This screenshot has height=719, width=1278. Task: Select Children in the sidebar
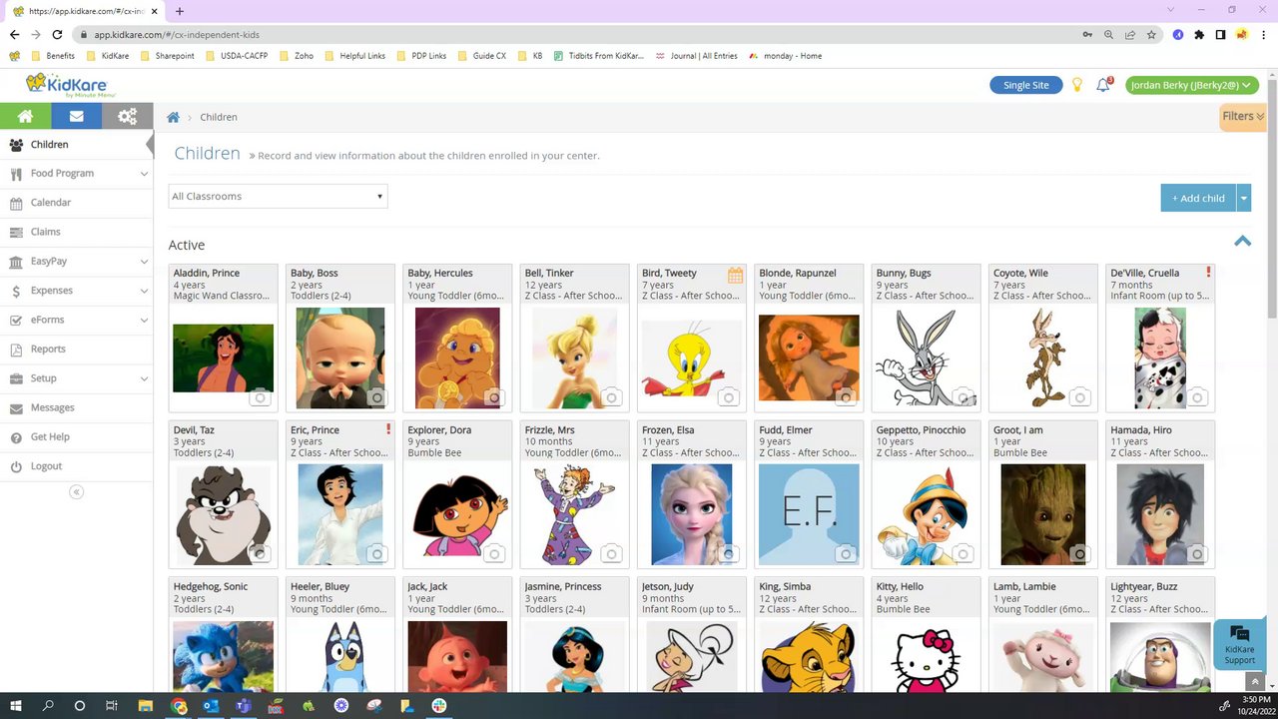tap(76, 145)
